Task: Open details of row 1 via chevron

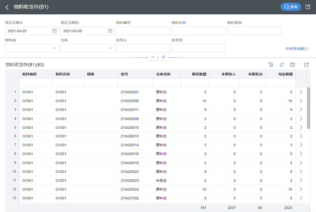Action: click(x=301, y=92)
